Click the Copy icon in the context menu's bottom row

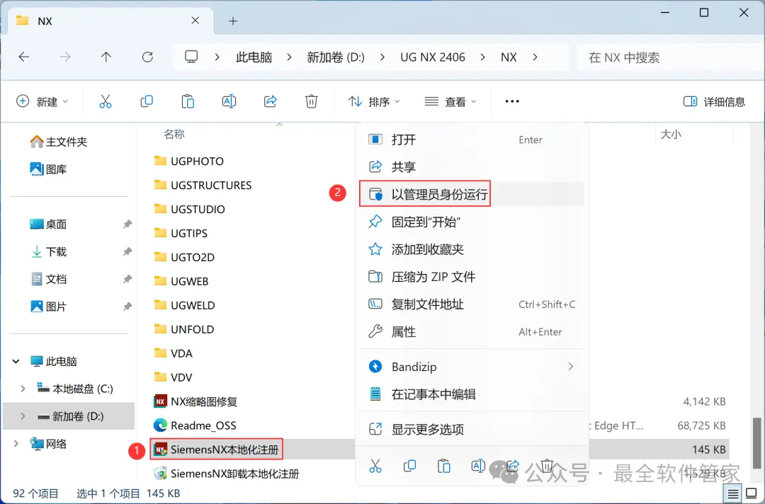pos(410,466)
